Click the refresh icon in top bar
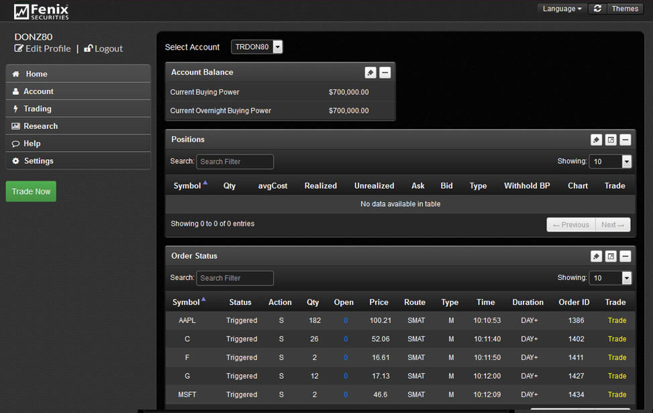Image resolution: width=653 pixels, height=413 pixels. coord(597,9)
